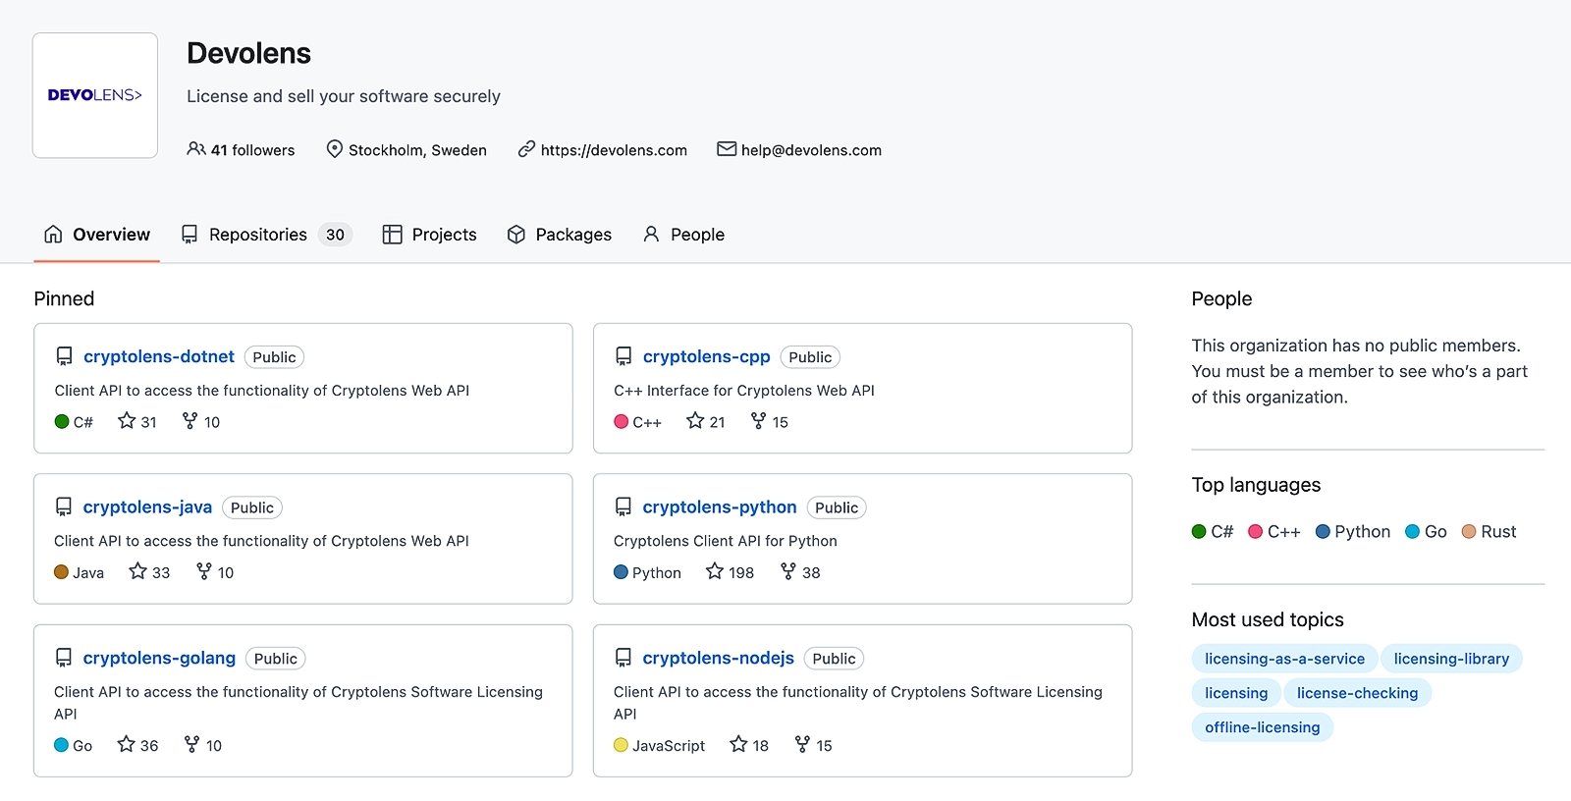1571x801 pixels.
Task: Open cryptolens-cpp repository
Action: [x=706, y=356]
